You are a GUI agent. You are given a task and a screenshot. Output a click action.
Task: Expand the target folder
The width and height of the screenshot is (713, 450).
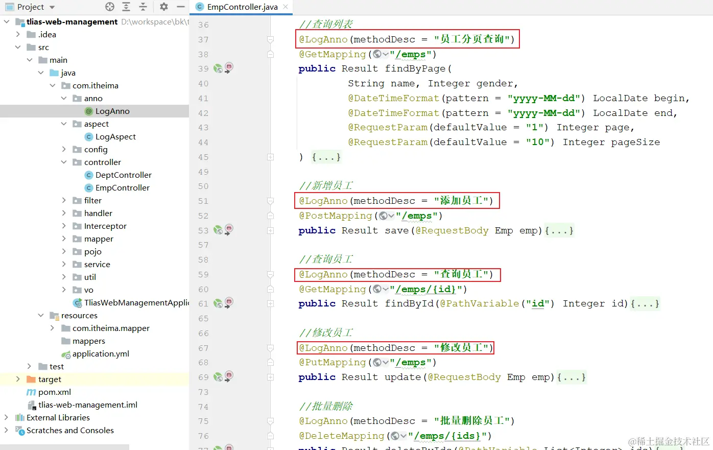18,379
